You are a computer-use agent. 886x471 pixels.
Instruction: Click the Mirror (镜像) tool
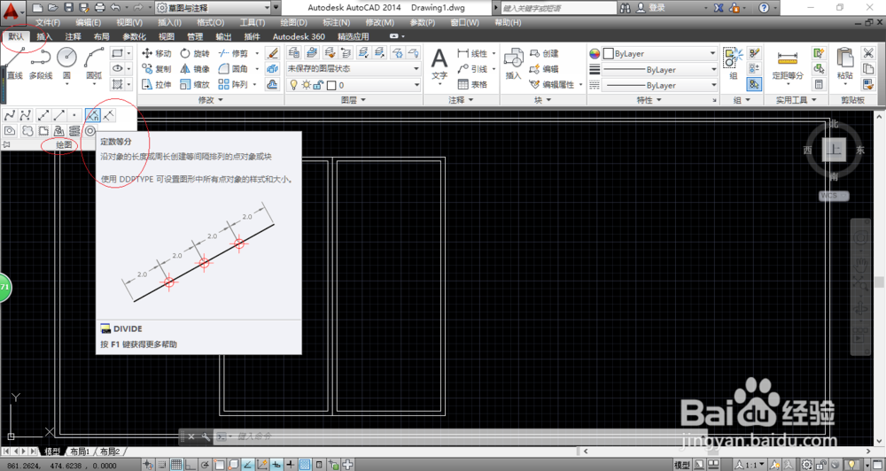pyautogui.click(x=194, y=69)
